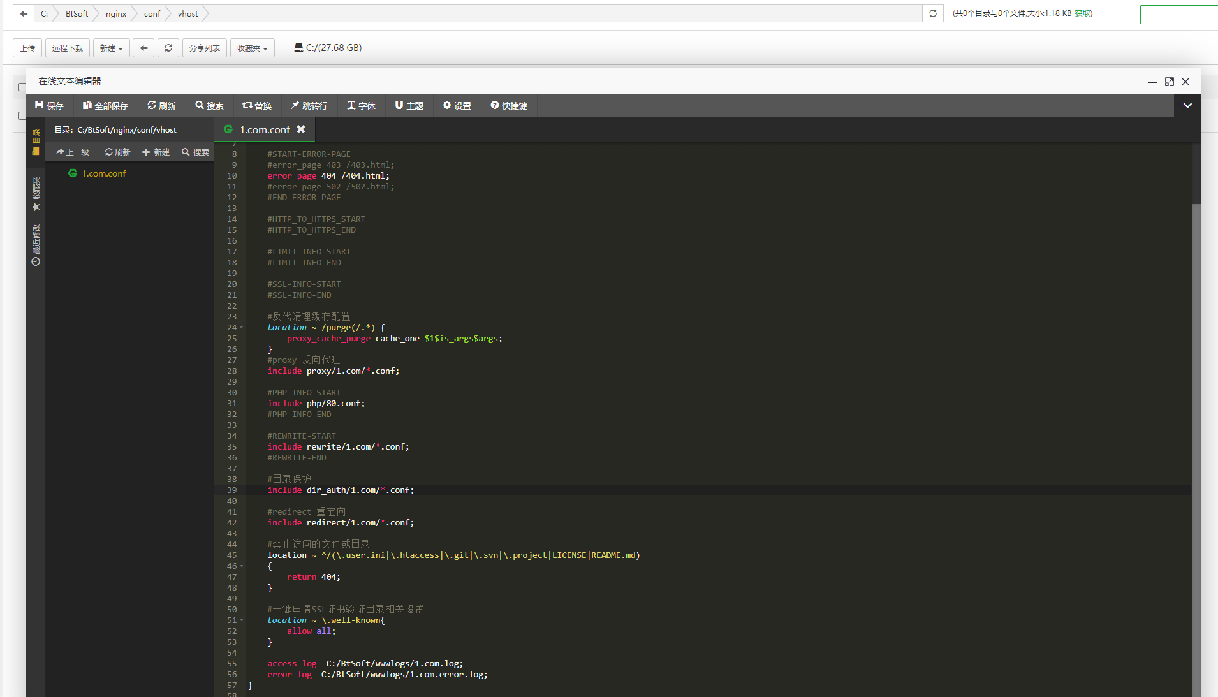Open the 替换 replace tool
Screen dimensions: 1218x697
point(257,106)
